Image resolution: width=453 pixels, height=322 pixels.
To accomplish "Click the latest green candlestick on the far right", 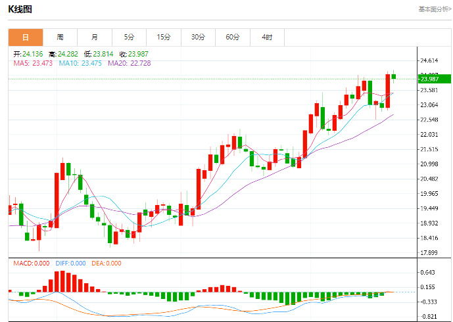I will click(393, 76).
